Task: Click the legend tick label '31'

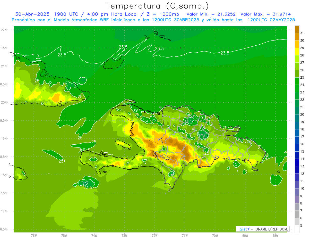Action: [x=302, y=33]
